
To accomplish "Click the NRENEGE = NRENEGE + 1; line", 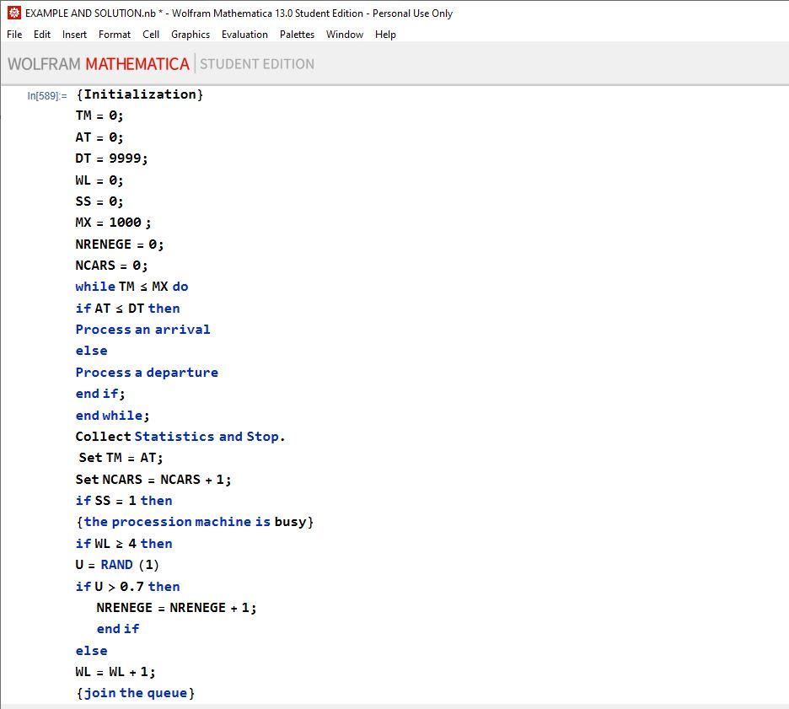I will [177, 607].
